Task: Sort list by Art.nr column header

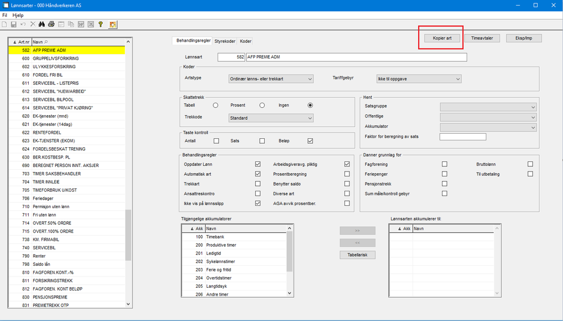Action: coord(20,42)
